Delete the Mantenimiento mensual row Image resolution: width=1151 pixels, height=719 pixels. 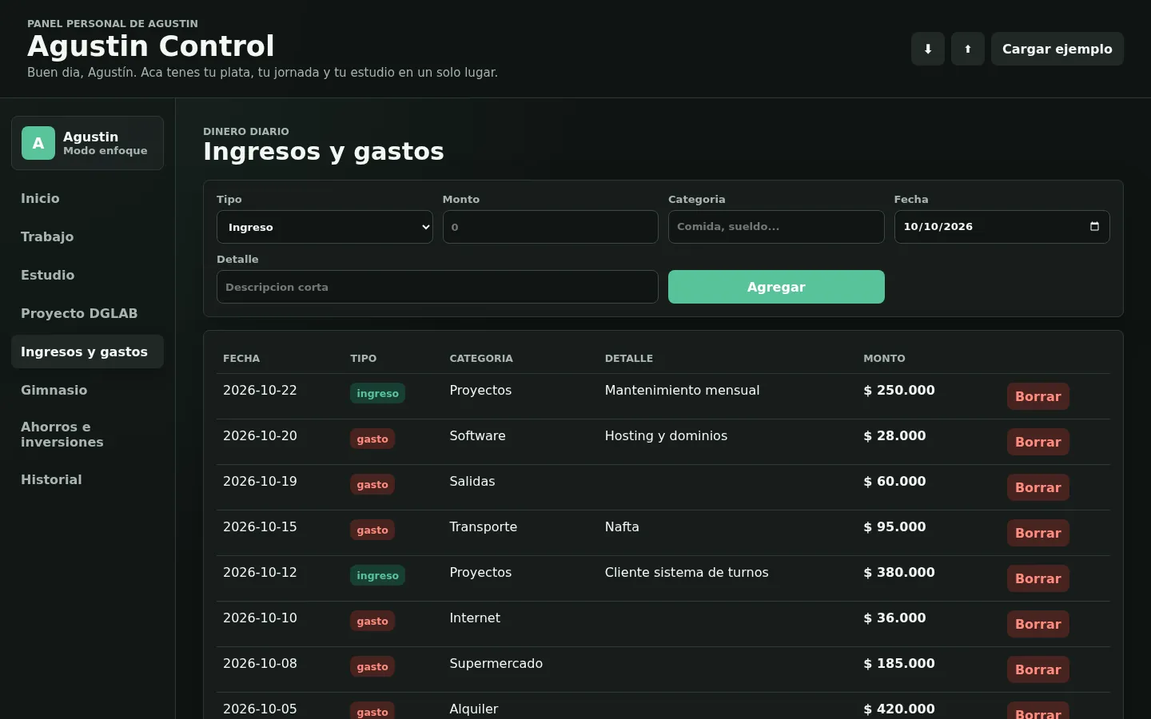tap(1037, 396)
